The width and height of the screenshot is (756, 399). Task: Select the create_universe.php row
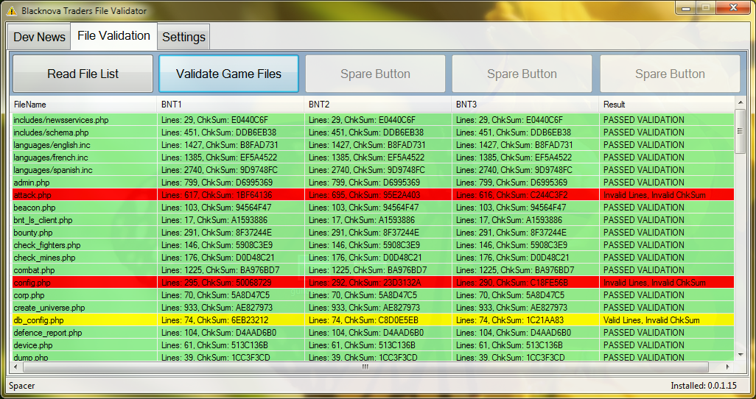372,308
